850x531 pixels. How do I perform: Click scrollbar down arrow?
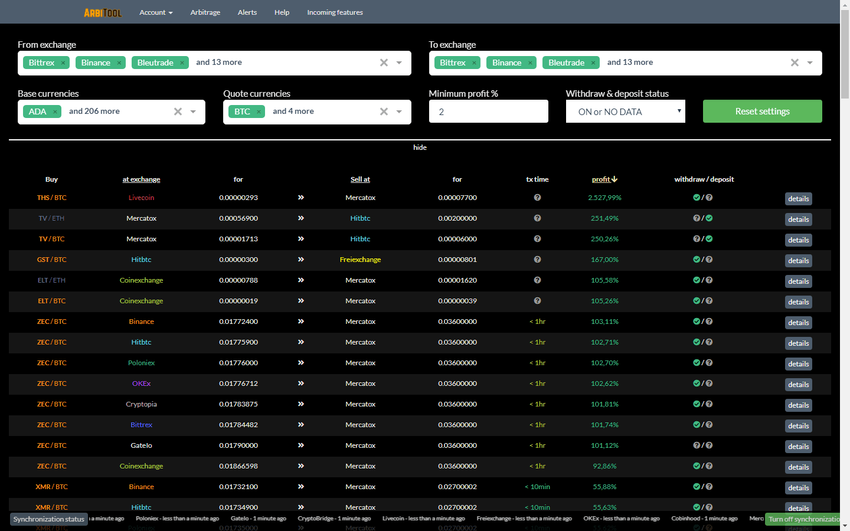coord(845,526)
